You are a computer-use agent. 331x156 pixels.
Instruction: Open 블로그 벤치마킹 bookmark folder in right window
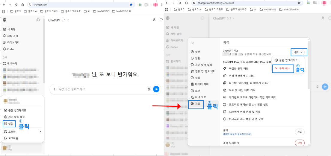236,10
